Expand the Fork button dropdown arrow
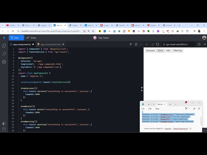 (x=22, y=38)
